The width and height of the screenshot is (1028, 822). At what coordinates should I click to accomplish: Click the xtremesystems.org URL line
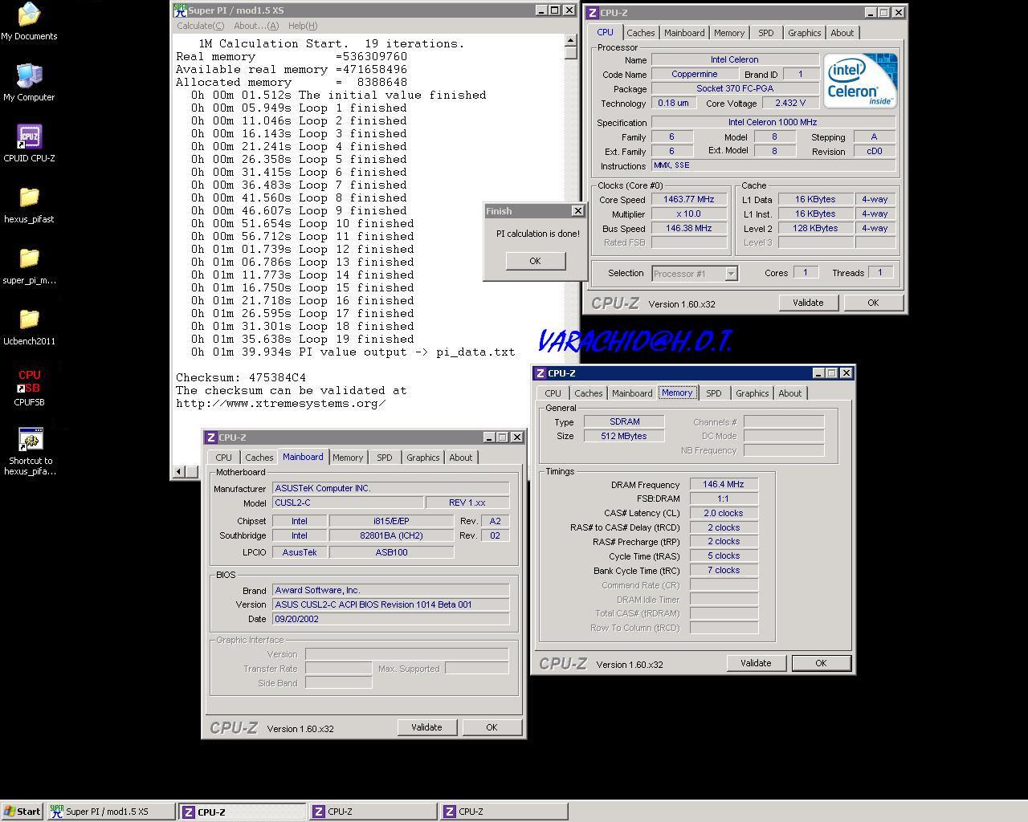pos(281,403)
